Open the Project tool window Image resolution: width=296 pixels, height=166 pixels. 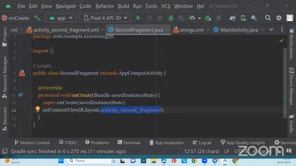click(x=5, y=37)
